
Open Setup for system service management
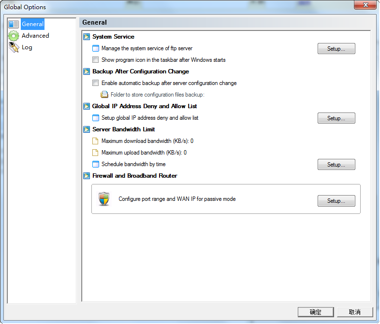[x=336, y=49]
